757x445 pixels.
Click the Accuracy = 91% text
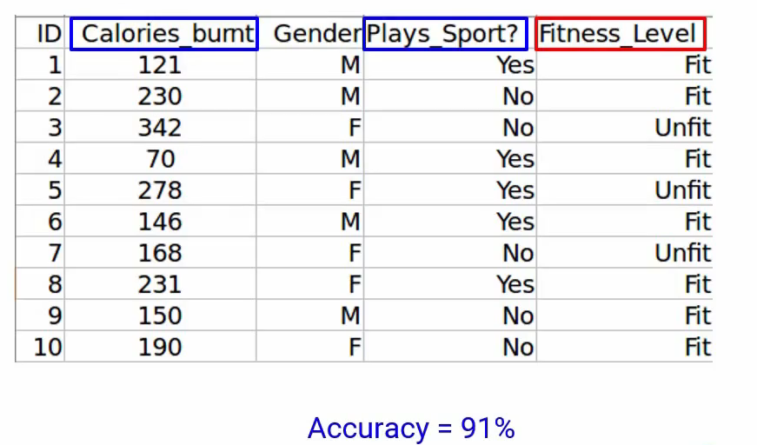click(x=411, y=428)
